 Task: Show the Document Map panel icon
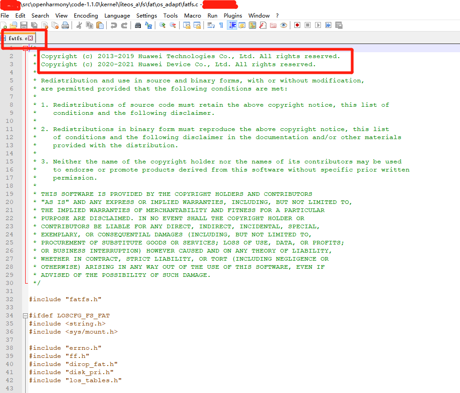pyautogui.click(x=253, y=25)
